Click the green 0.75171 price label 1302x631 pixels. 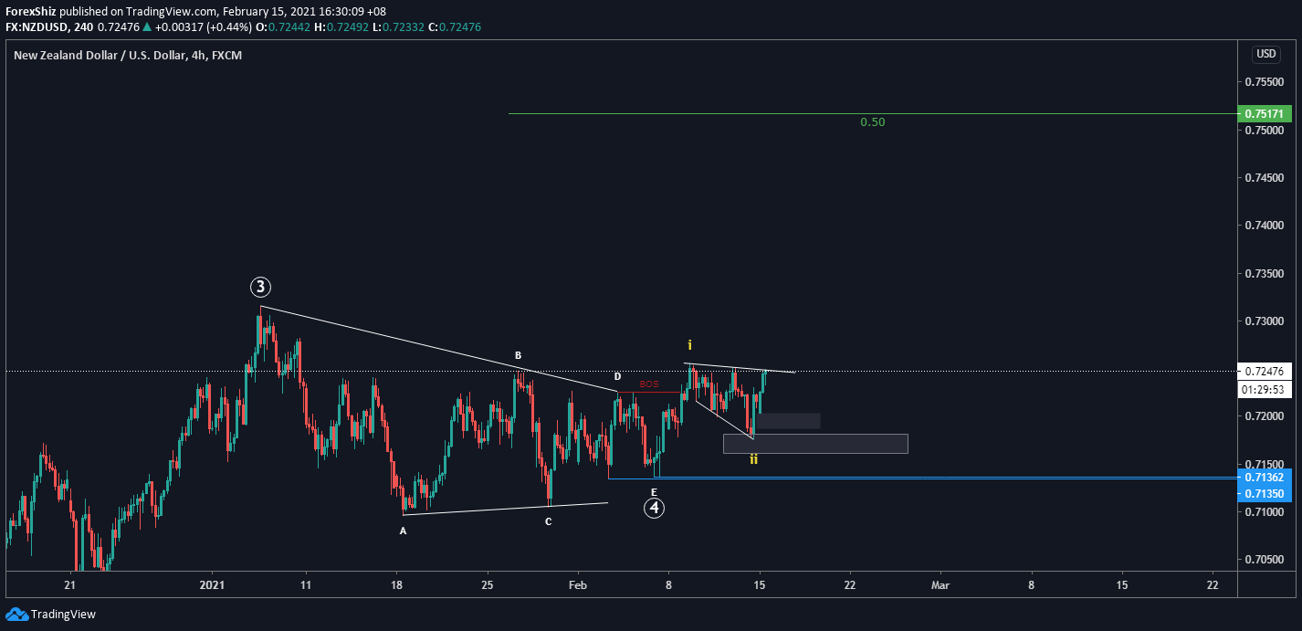coord(1265,114)
